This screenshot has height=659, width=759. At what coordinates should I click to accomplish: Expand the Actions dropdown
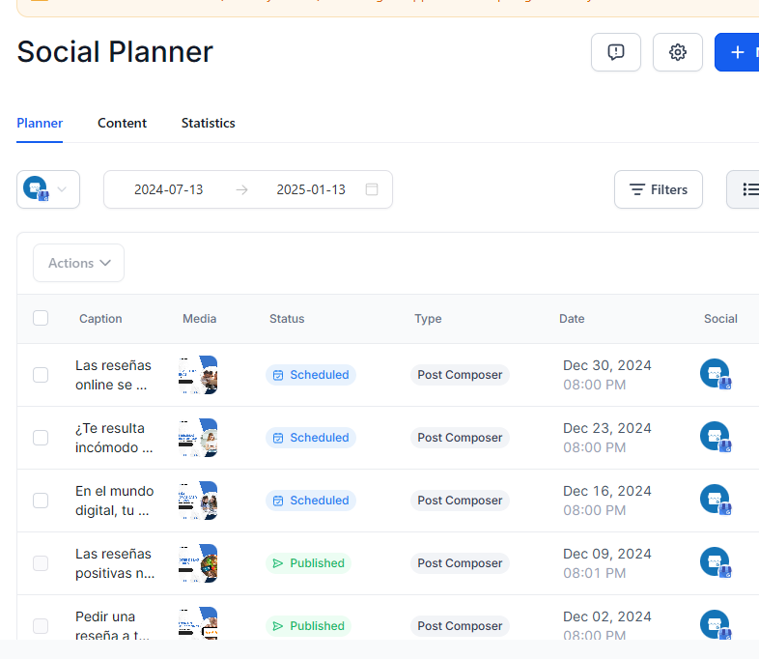pyautogui.click(x=79, y=263)
